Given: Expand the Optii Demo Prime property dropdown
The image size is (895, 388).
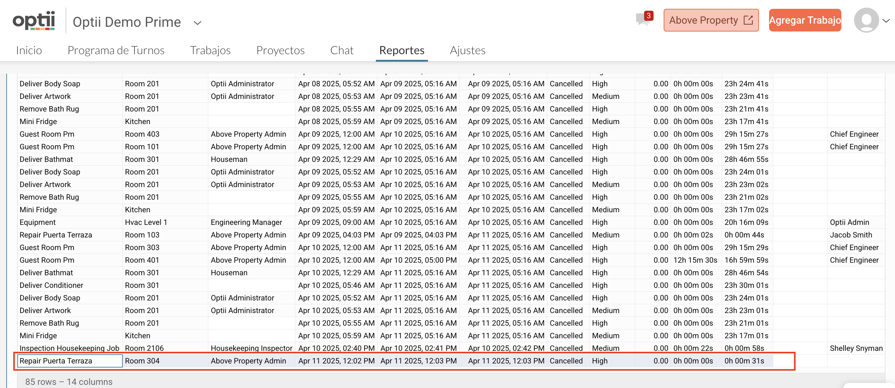Looking at the screenshot, I should 197,23.
